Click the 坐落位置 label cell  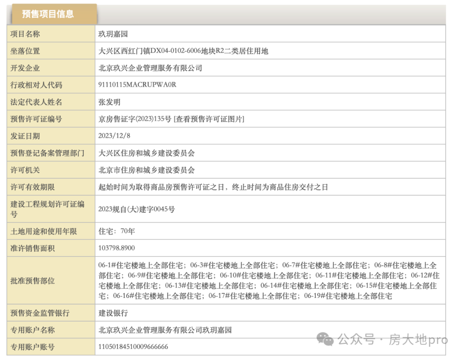point(51,51)
